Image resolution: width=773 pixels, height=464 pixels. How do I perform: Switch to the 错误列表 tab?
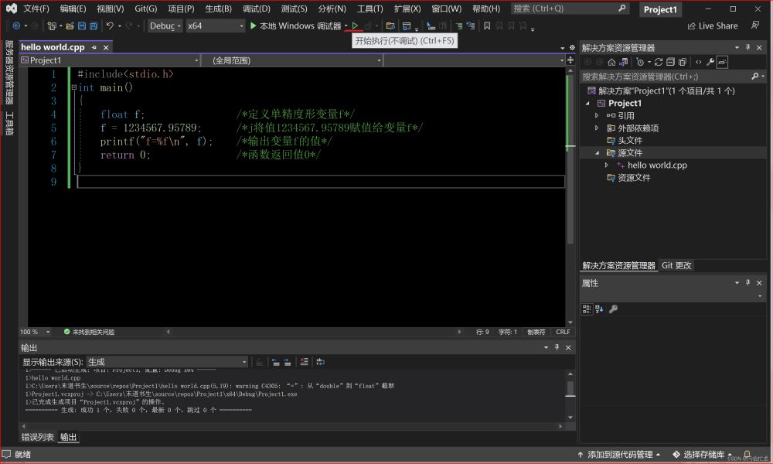point(37,437)
